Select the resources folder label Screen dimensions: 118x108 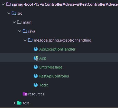tap(36, 94)
